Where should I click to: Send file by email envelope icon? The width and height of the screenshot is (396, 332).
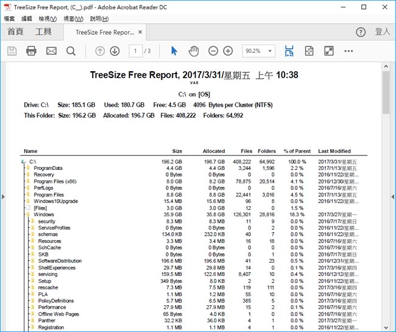pyautogui.click(x=51, y=51)
